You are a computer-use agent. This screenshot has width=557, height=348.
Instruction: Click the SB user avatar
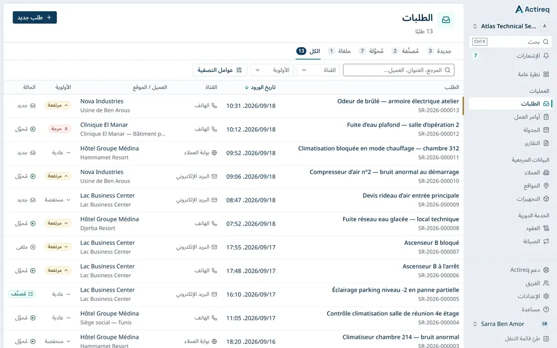545,324
